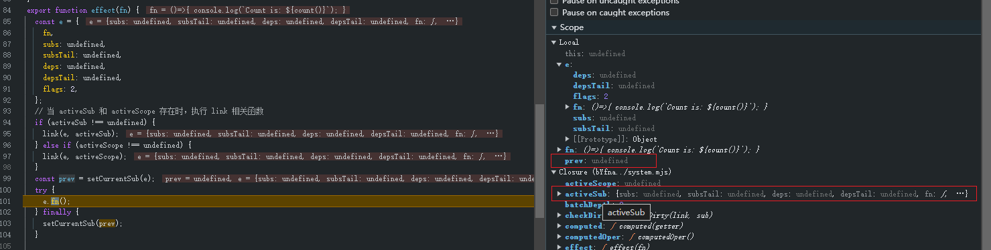
Task: Select the prev: undefined scope entry
Action: click(596, 160)
